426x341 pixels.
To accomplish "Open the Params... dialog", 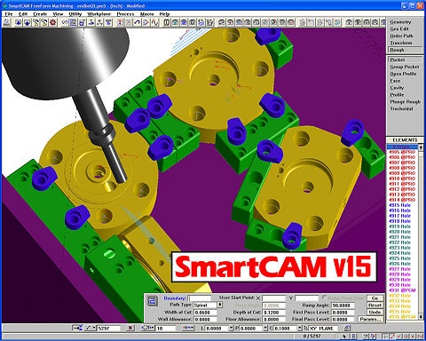I will pyautogui.click(x=371, y=319).
